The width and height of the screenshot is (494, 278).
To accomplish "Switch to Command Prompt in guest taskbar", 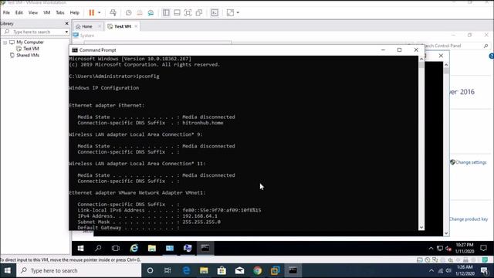I will (205, 249).
